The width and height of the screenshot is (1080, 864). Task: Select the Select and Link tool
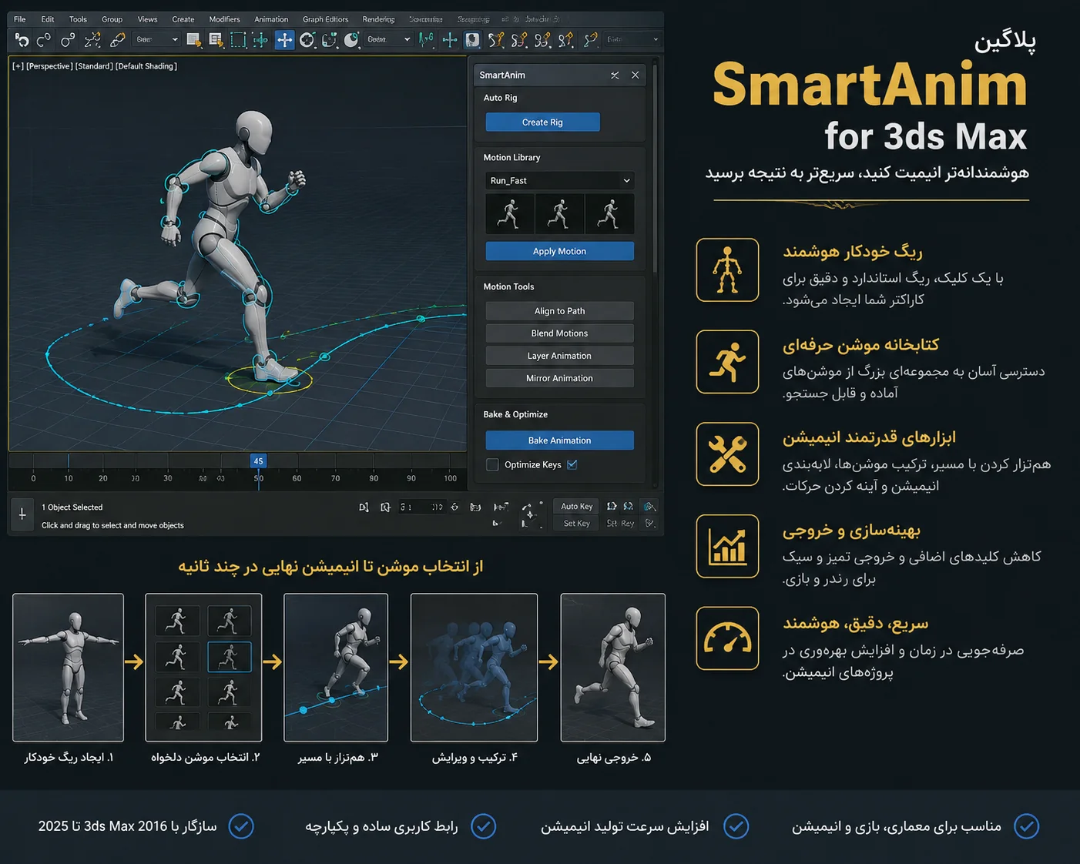click(x=68, y=40)
